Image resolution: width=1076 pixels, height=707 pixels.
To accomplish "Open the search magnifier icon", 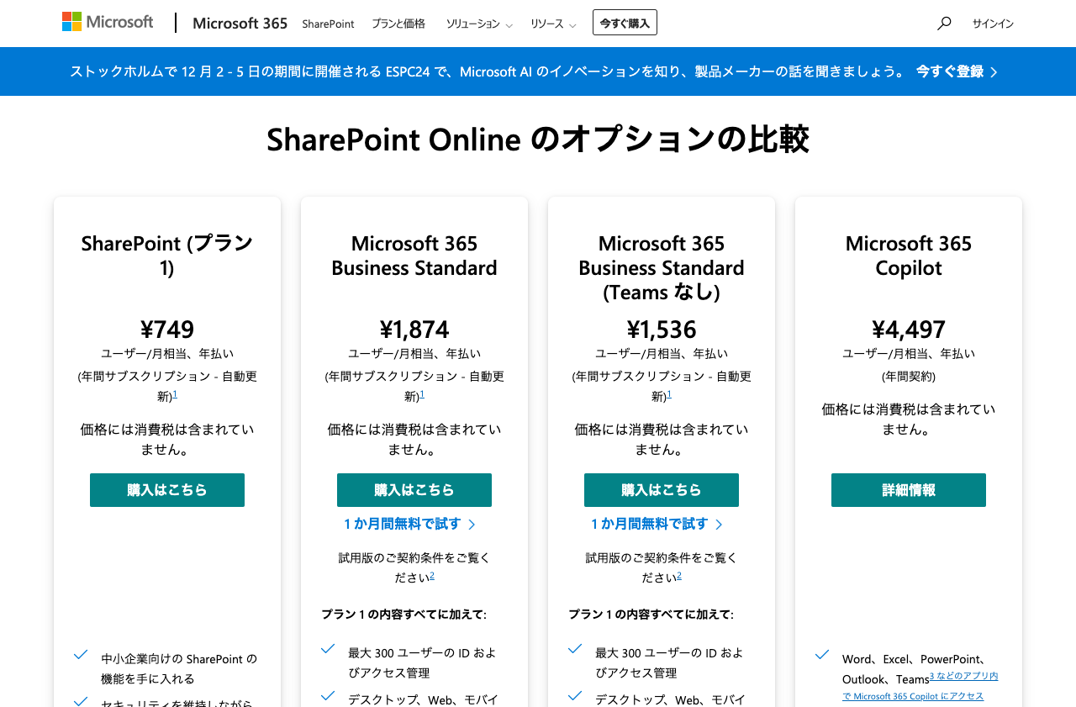I will click(943, 24).
